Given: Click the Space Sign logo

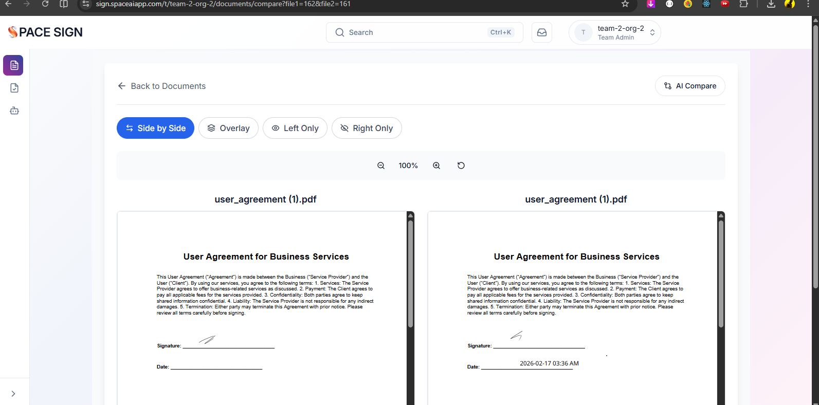Looking at the screenshot, I should tap(45, 32).
